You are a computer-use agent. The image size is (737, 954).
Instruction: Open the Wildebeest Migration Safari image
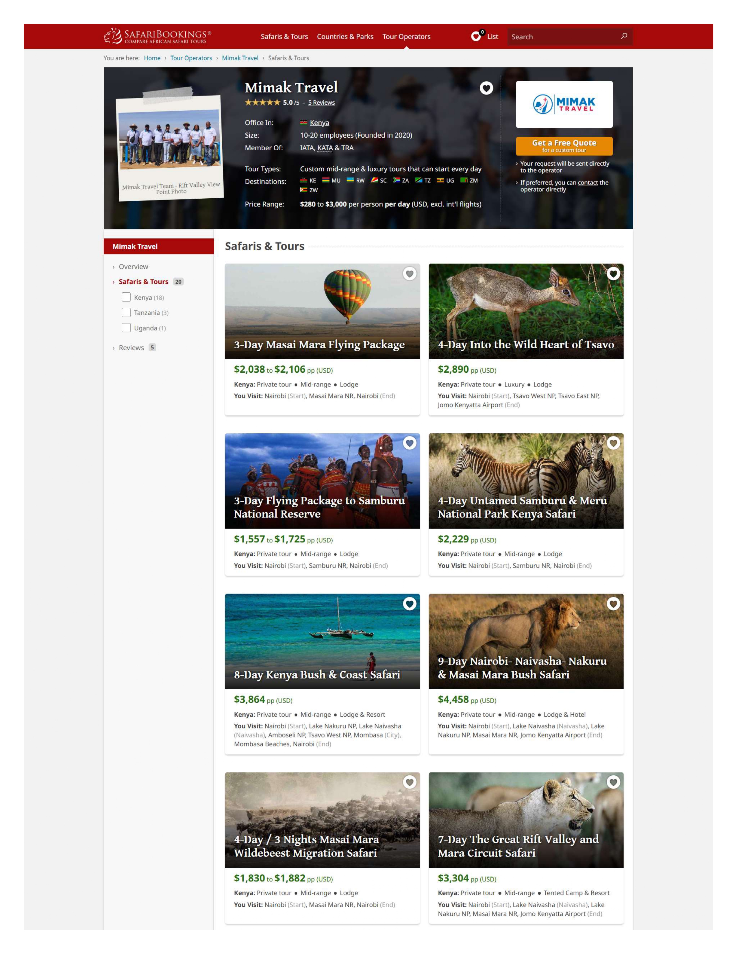point(322,820)
